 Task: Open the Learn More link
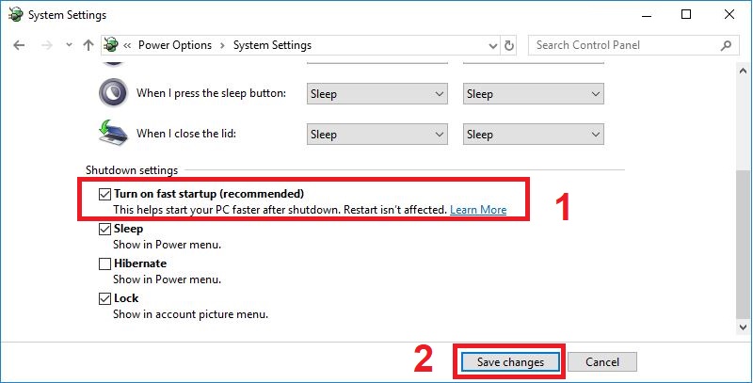pos(478,210)
